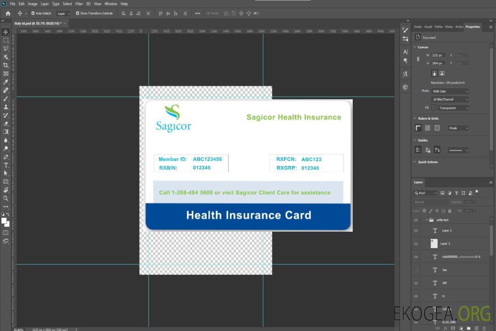Image resolution: width=496 pixels, height=331 pixels.
Task: Select the Move tool in the toolbar
Action: tap(6, 32)
